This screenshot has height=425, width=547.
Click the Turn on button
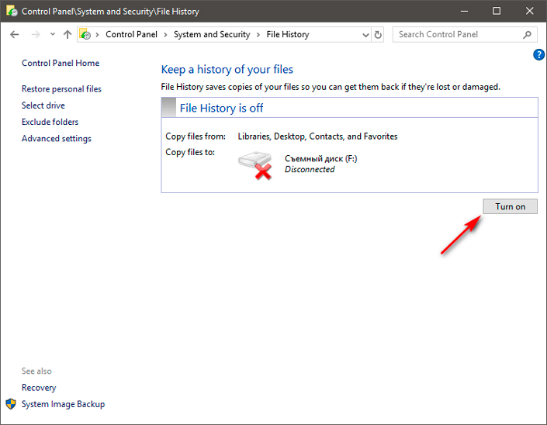(510, 206)
